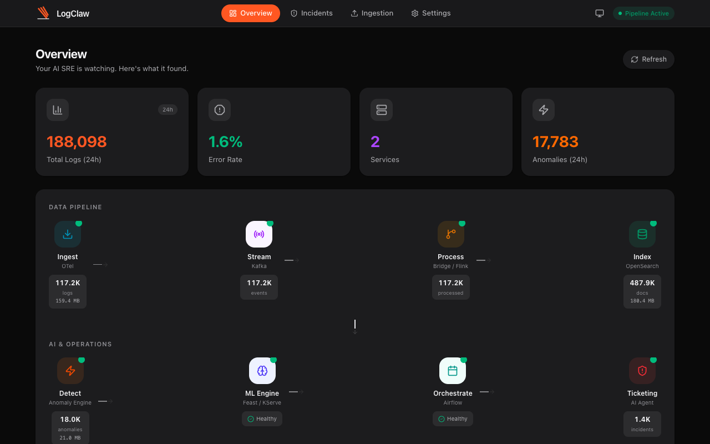This screenshot has height=444, width=710.
Task: Toggle the status dot on the Ticketing node
Action: coord(653,359)
